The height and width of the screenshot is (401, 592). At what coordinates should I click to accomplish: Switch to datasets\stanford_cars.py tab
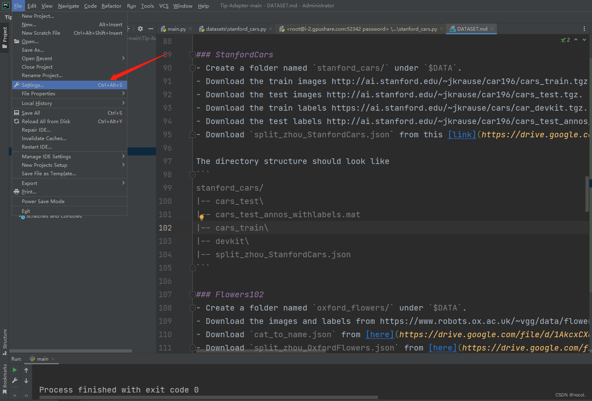point(236,29)
